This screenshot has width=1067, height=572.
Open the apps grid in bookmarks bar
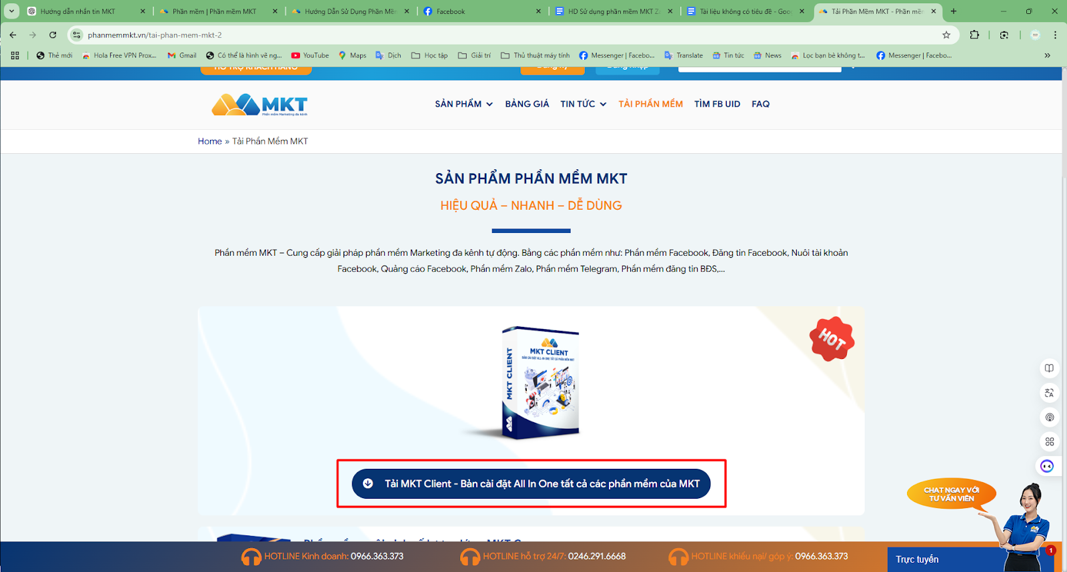point(15,55)
